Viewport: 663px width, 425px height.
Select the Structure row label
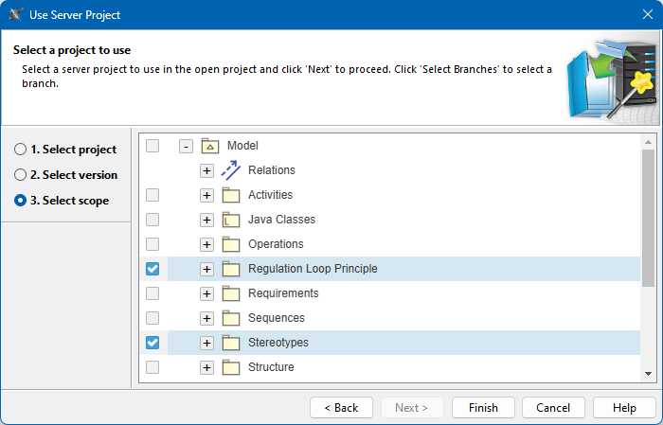coord(271,367)
